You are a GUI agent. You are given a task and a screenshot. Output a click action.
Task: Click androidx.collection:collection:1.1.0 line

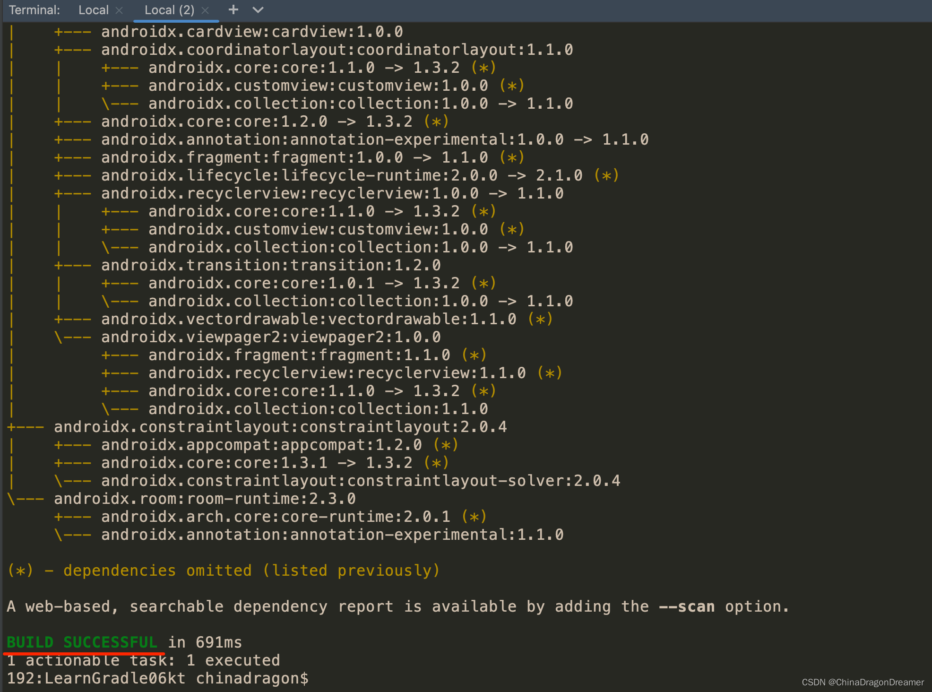(318, 409)
